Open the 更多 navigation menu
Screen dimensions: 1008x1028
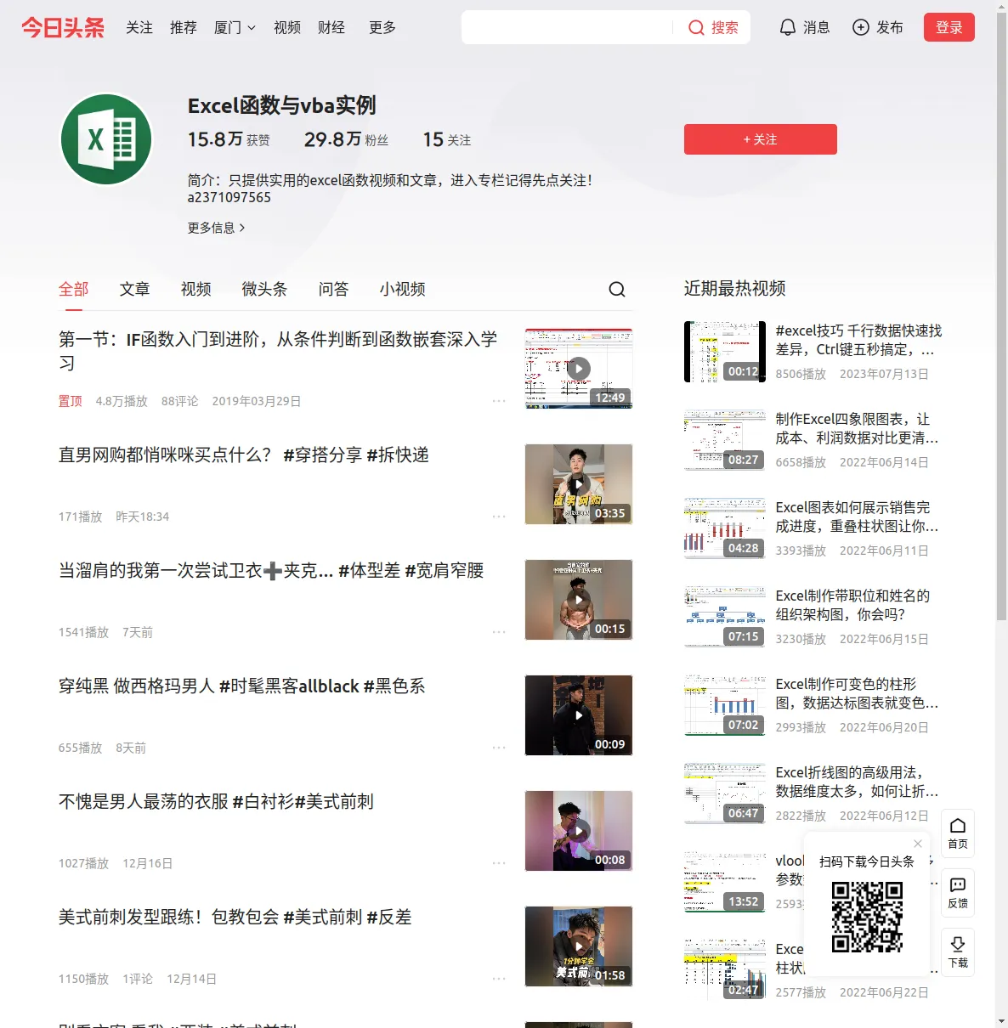tap(382, 27)
